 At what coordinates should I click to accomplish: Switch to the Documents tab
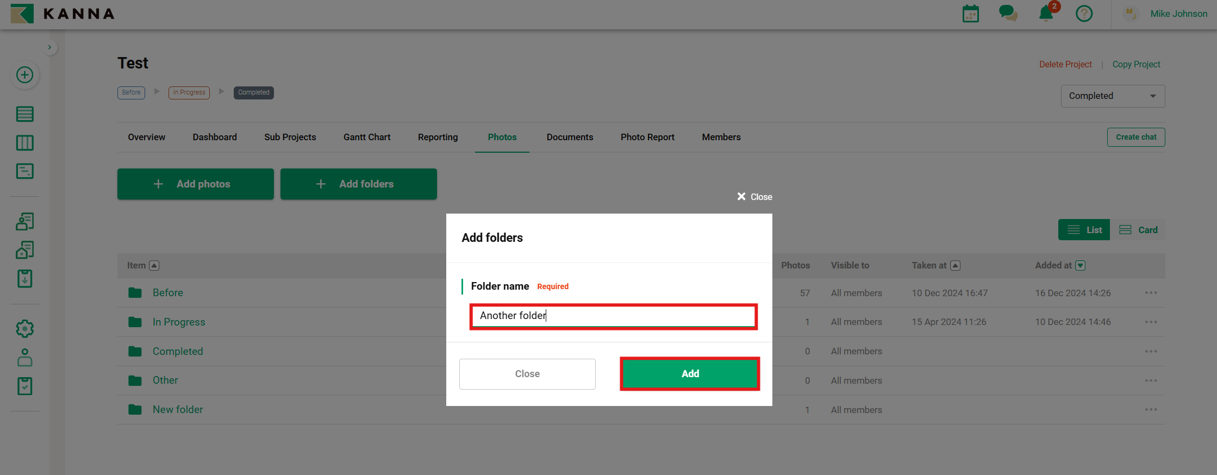[570, 137]
